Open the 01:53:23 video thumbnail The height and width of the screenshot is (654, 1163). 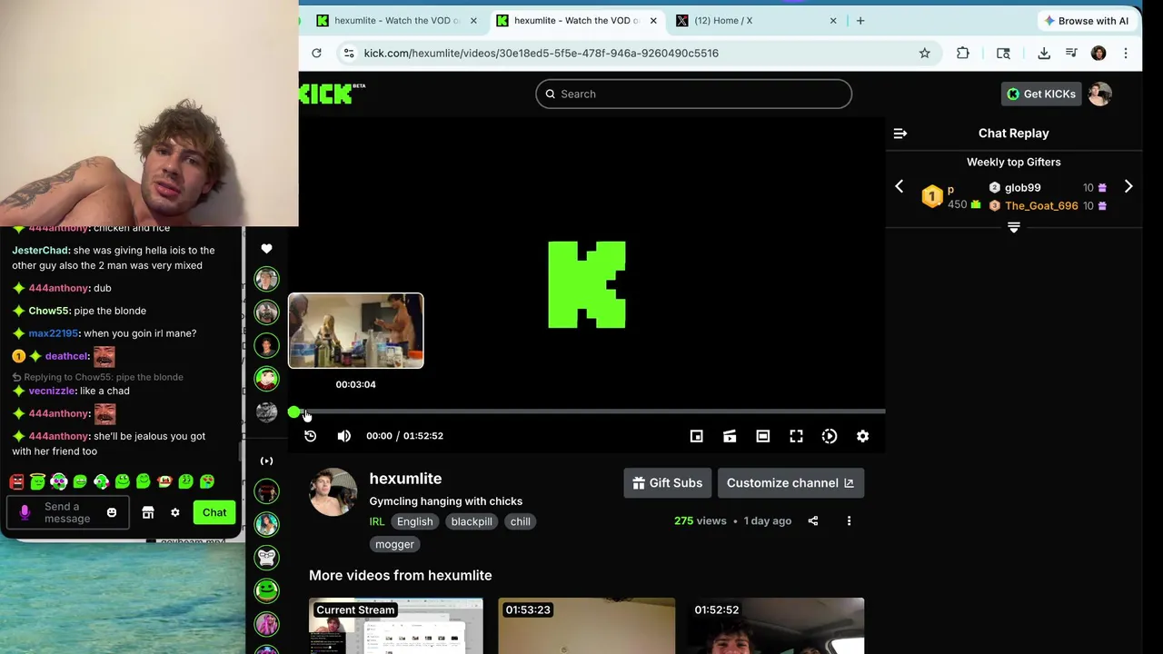click(587, 626)
